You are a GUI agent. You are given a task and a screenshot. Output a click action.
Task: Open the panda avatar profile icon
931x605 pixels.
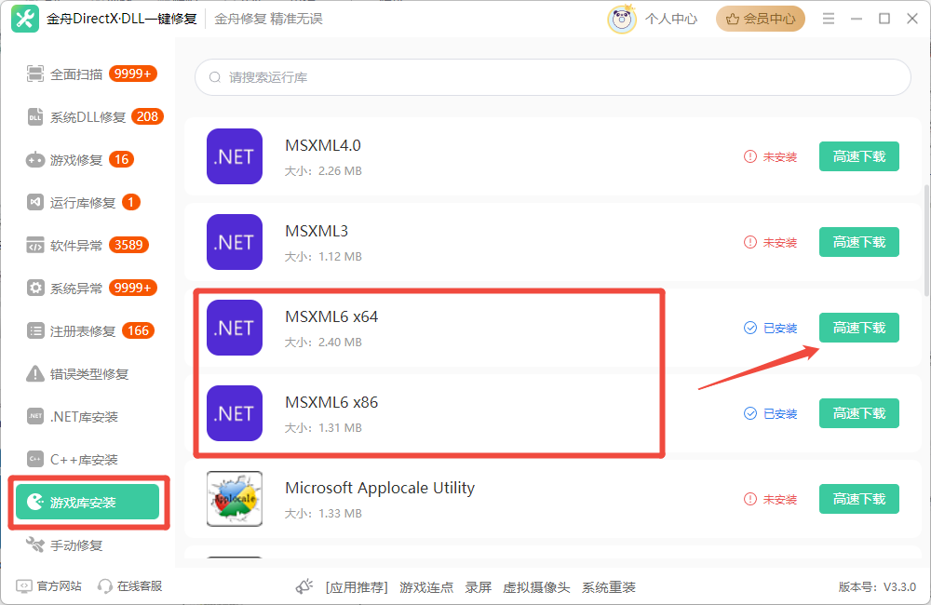622,19
